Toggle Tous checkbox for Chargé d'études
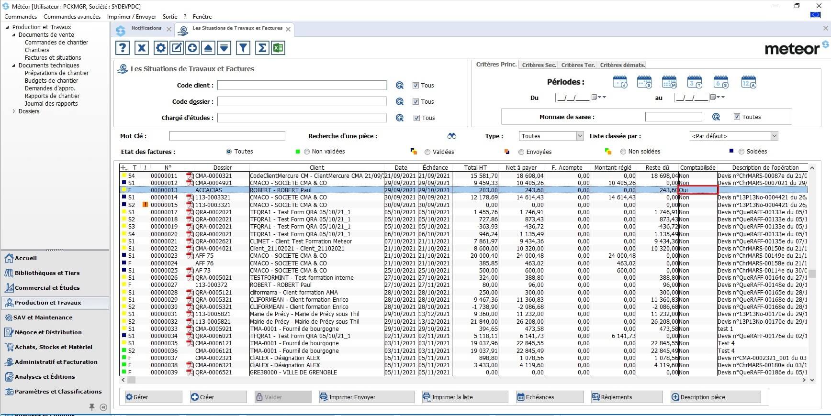The height and width of the screenshot is (416, 831). pos(416,118)
